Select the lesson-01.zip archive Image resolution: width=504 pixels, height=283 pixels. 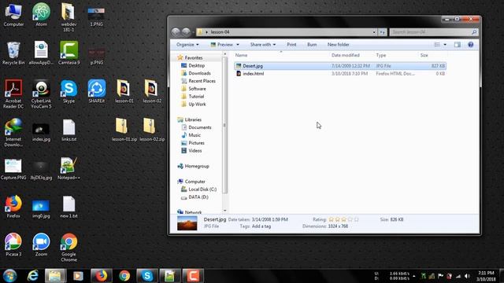(x=124, y=130)
